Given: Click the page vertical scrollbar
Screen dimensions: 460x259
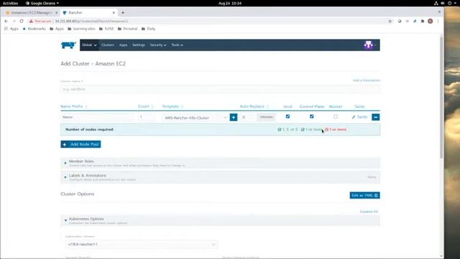Looking at the screenshot, I should click(441, 97).
